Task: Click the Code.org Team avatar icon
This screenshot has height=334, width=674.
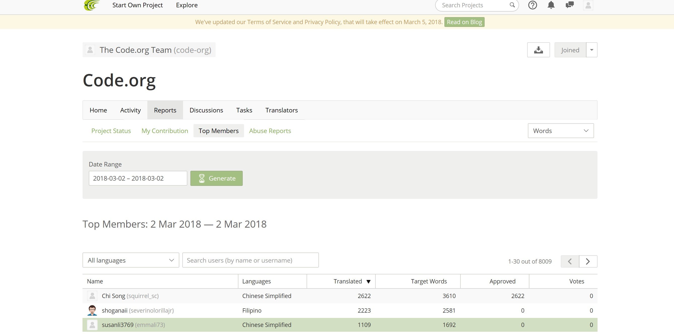Action: (x=90, y=50)
